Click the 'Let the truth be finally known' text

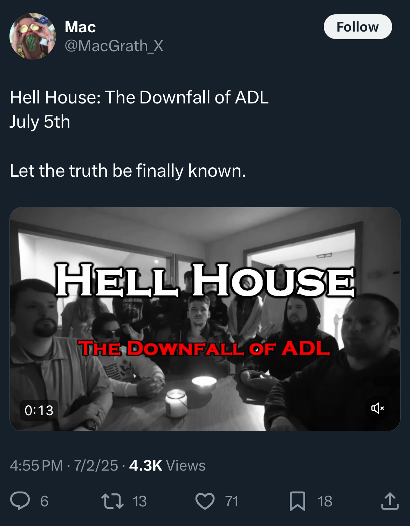128,171
